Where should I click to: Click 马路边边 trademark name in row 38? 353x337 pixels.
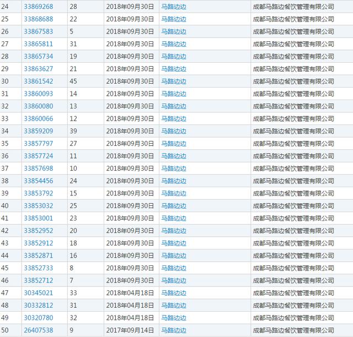click(x=174, y=181)
